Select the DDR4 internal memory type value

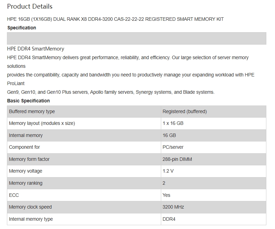(169, 219)
